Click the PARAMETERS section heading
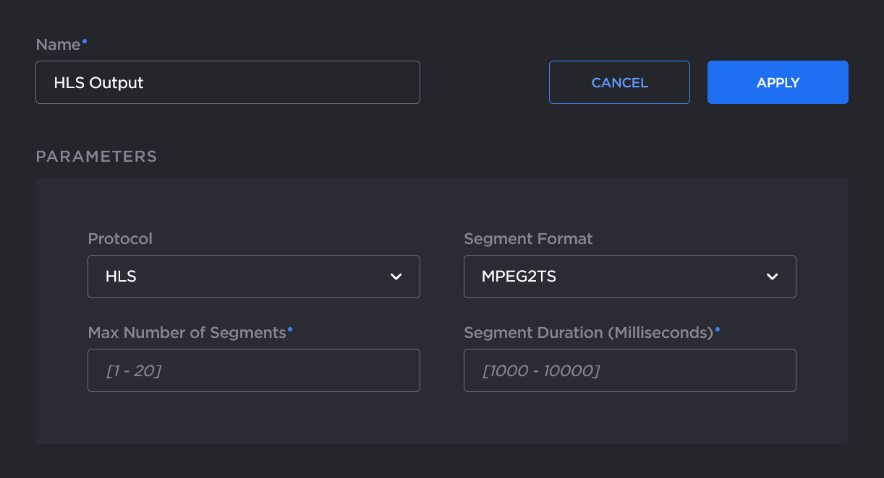This screenshot has height=478, width=884. (x=96, y=157)
